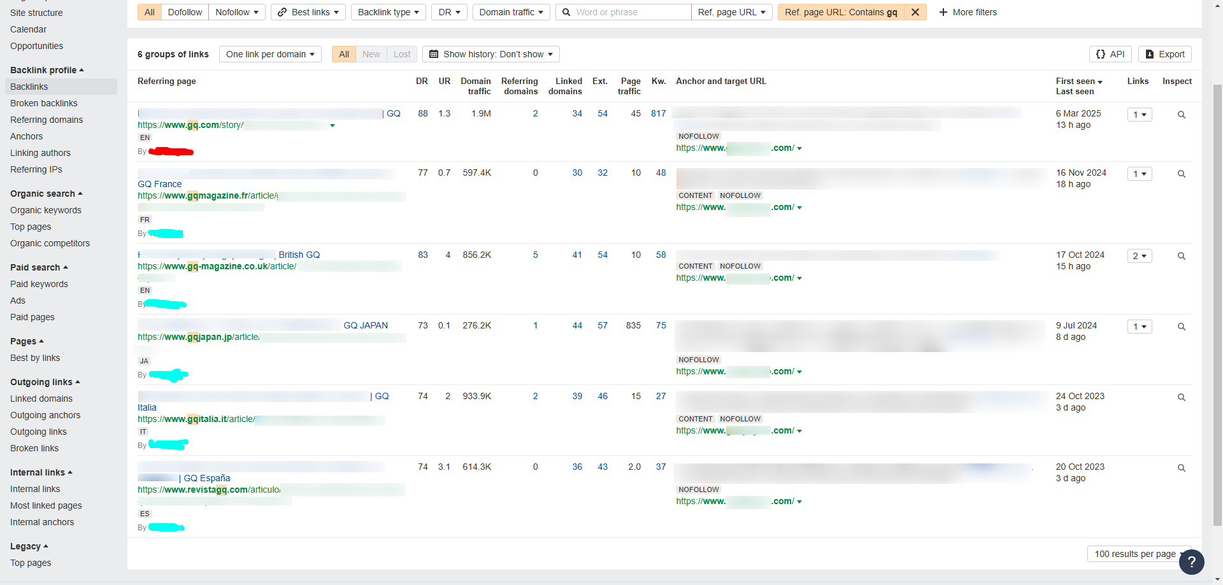The image size is (1223, 585).
Task: Collapse the Internal links section
Action: 41,472
